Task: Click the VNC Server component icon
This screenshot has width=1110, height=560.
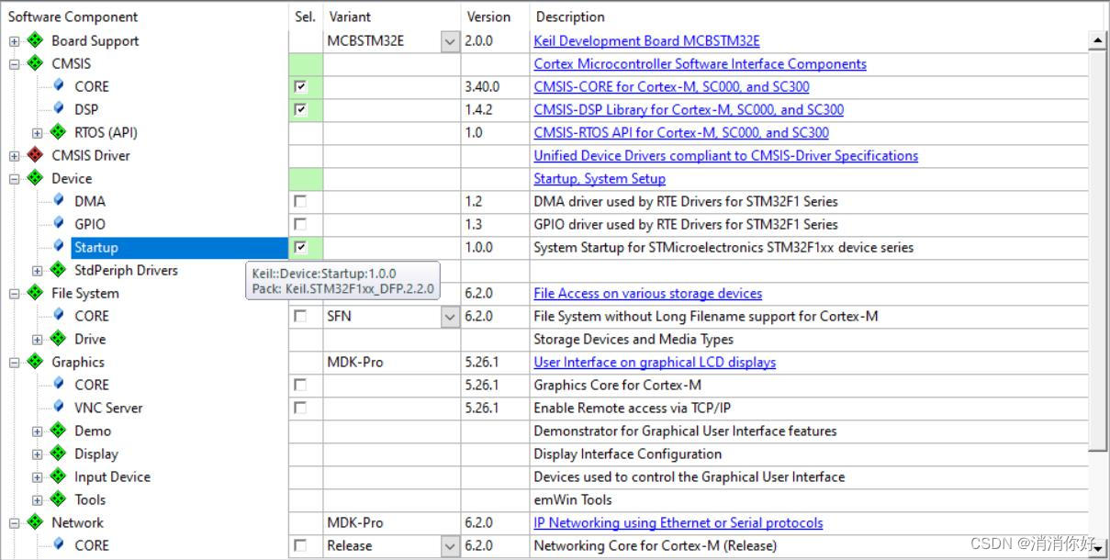Action: [x=59, y=408]
